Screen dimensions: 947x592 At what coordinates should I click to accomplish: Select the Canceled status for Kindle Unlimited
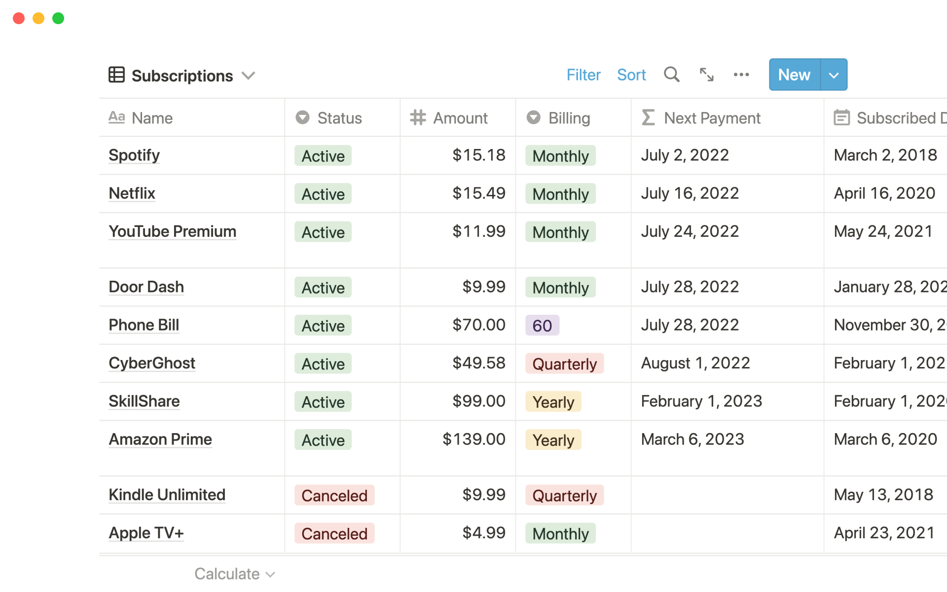(334, 495)
